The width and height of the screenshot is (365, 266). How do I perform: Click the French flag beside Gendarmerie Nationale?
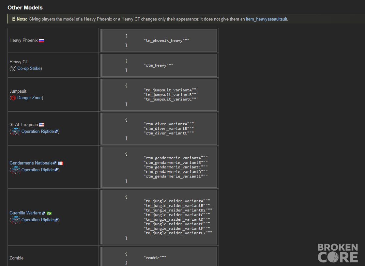[61, 163]
